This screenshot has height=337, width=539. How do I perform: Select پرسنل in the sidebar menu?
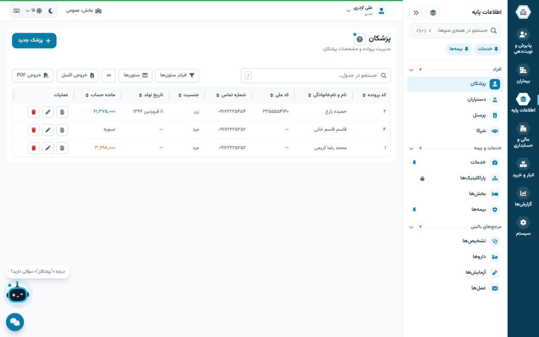[455, 115]
